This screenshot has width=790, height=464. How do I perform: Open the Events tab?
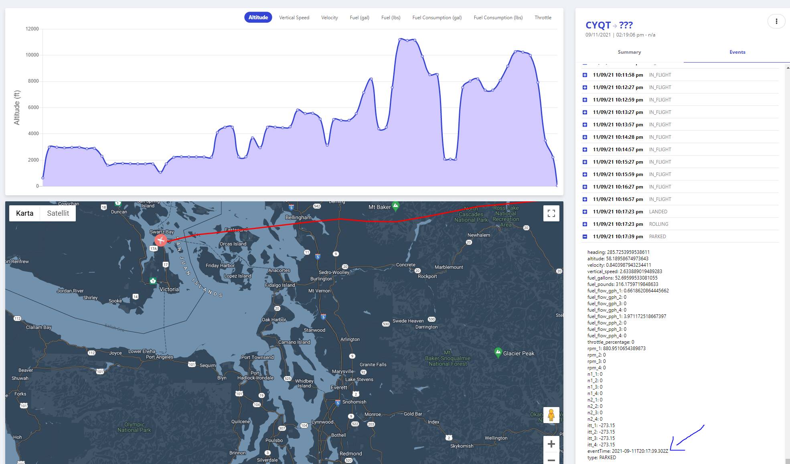[x=737, y=52]
